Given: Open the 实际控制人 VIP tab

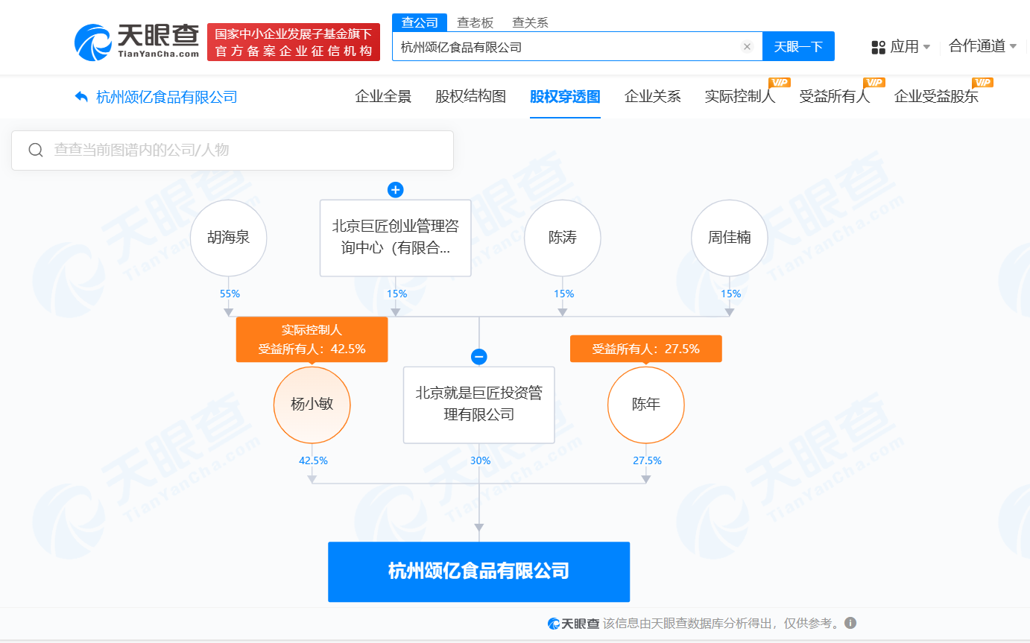Looking at the screenshot, I should (x=740, y=96).
